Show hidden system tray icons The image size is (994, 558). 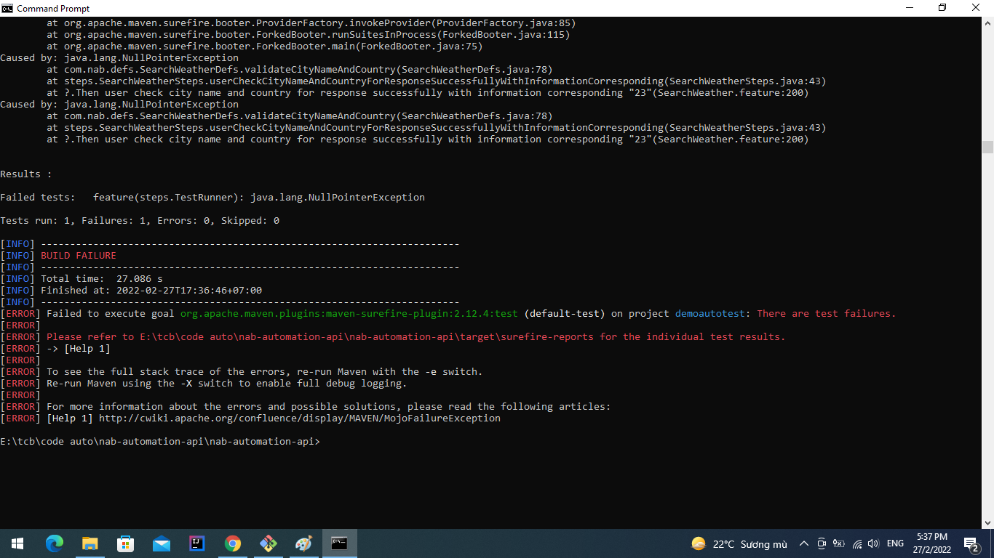[x=804, y=543]
